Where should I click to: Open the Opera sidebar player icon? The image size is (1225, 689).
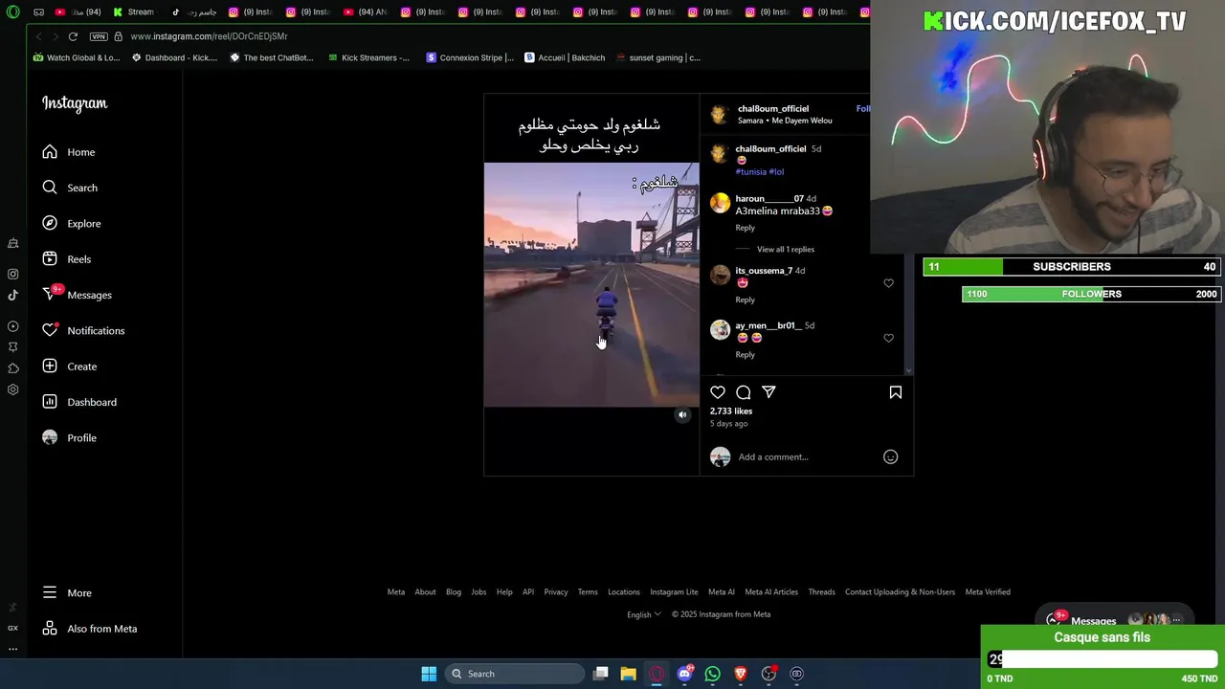(x=13, y=326)
